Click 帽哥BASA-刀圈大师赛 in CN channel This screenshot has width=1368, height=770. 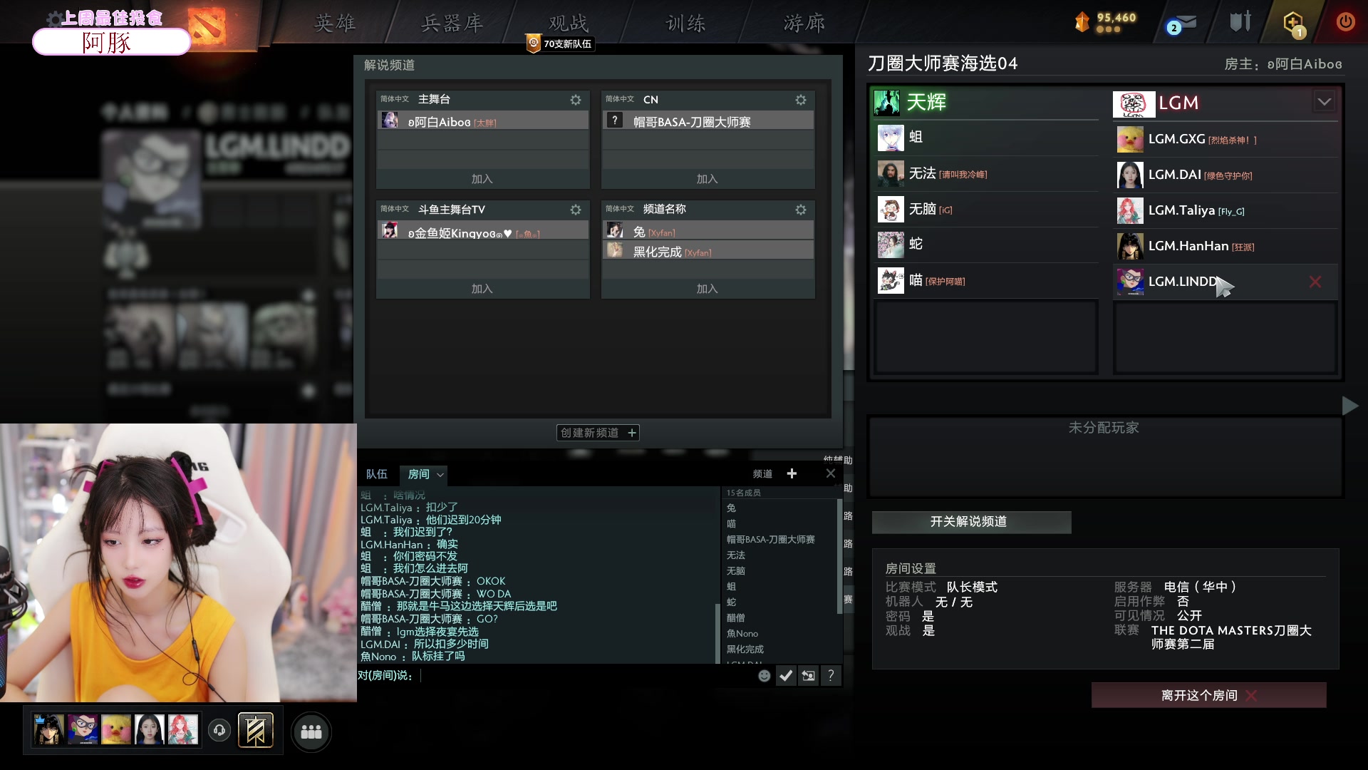pyautogui.click(x=708, y=121)
